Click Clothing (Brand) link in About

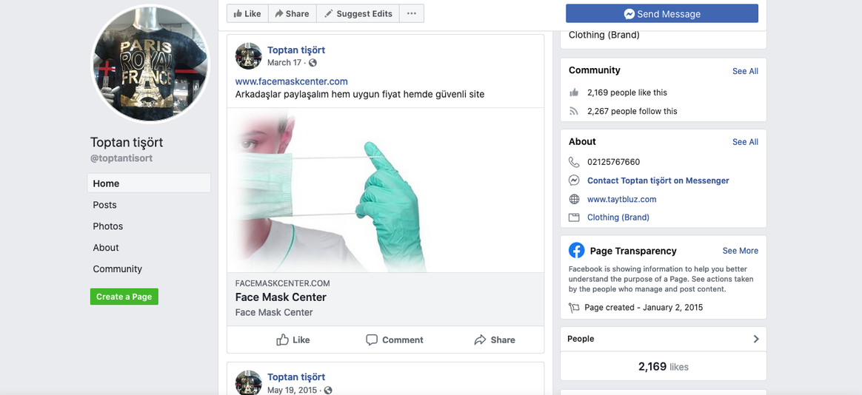618,217
